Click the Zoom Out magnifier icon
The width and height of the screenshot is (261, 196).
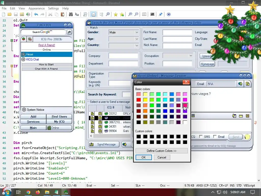[x=136, y=14]
